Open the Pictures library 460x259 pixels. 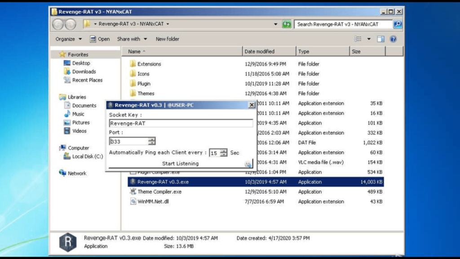point(81,122)
